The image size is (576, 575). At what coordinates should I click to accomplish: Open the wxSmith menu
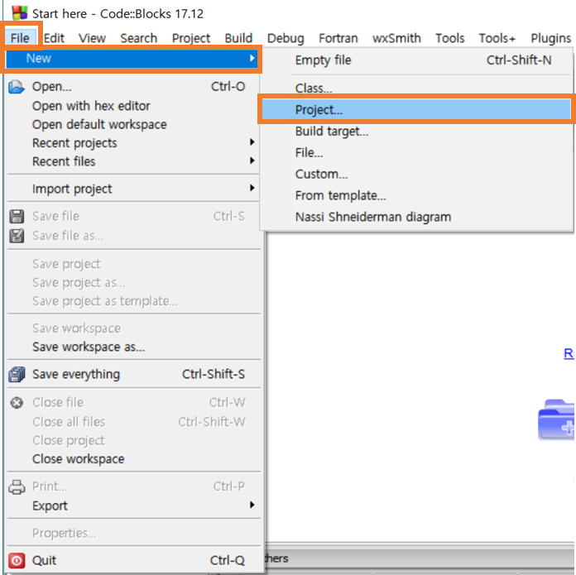click(x=396, y=38)
